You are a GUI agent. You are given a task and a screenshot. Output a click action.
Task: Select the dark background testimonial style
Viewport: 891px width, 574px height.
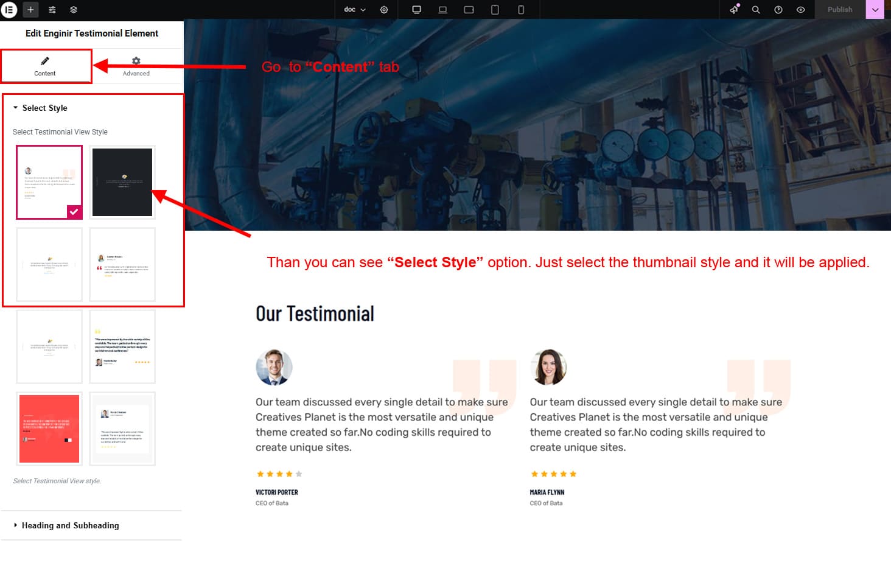122,182
